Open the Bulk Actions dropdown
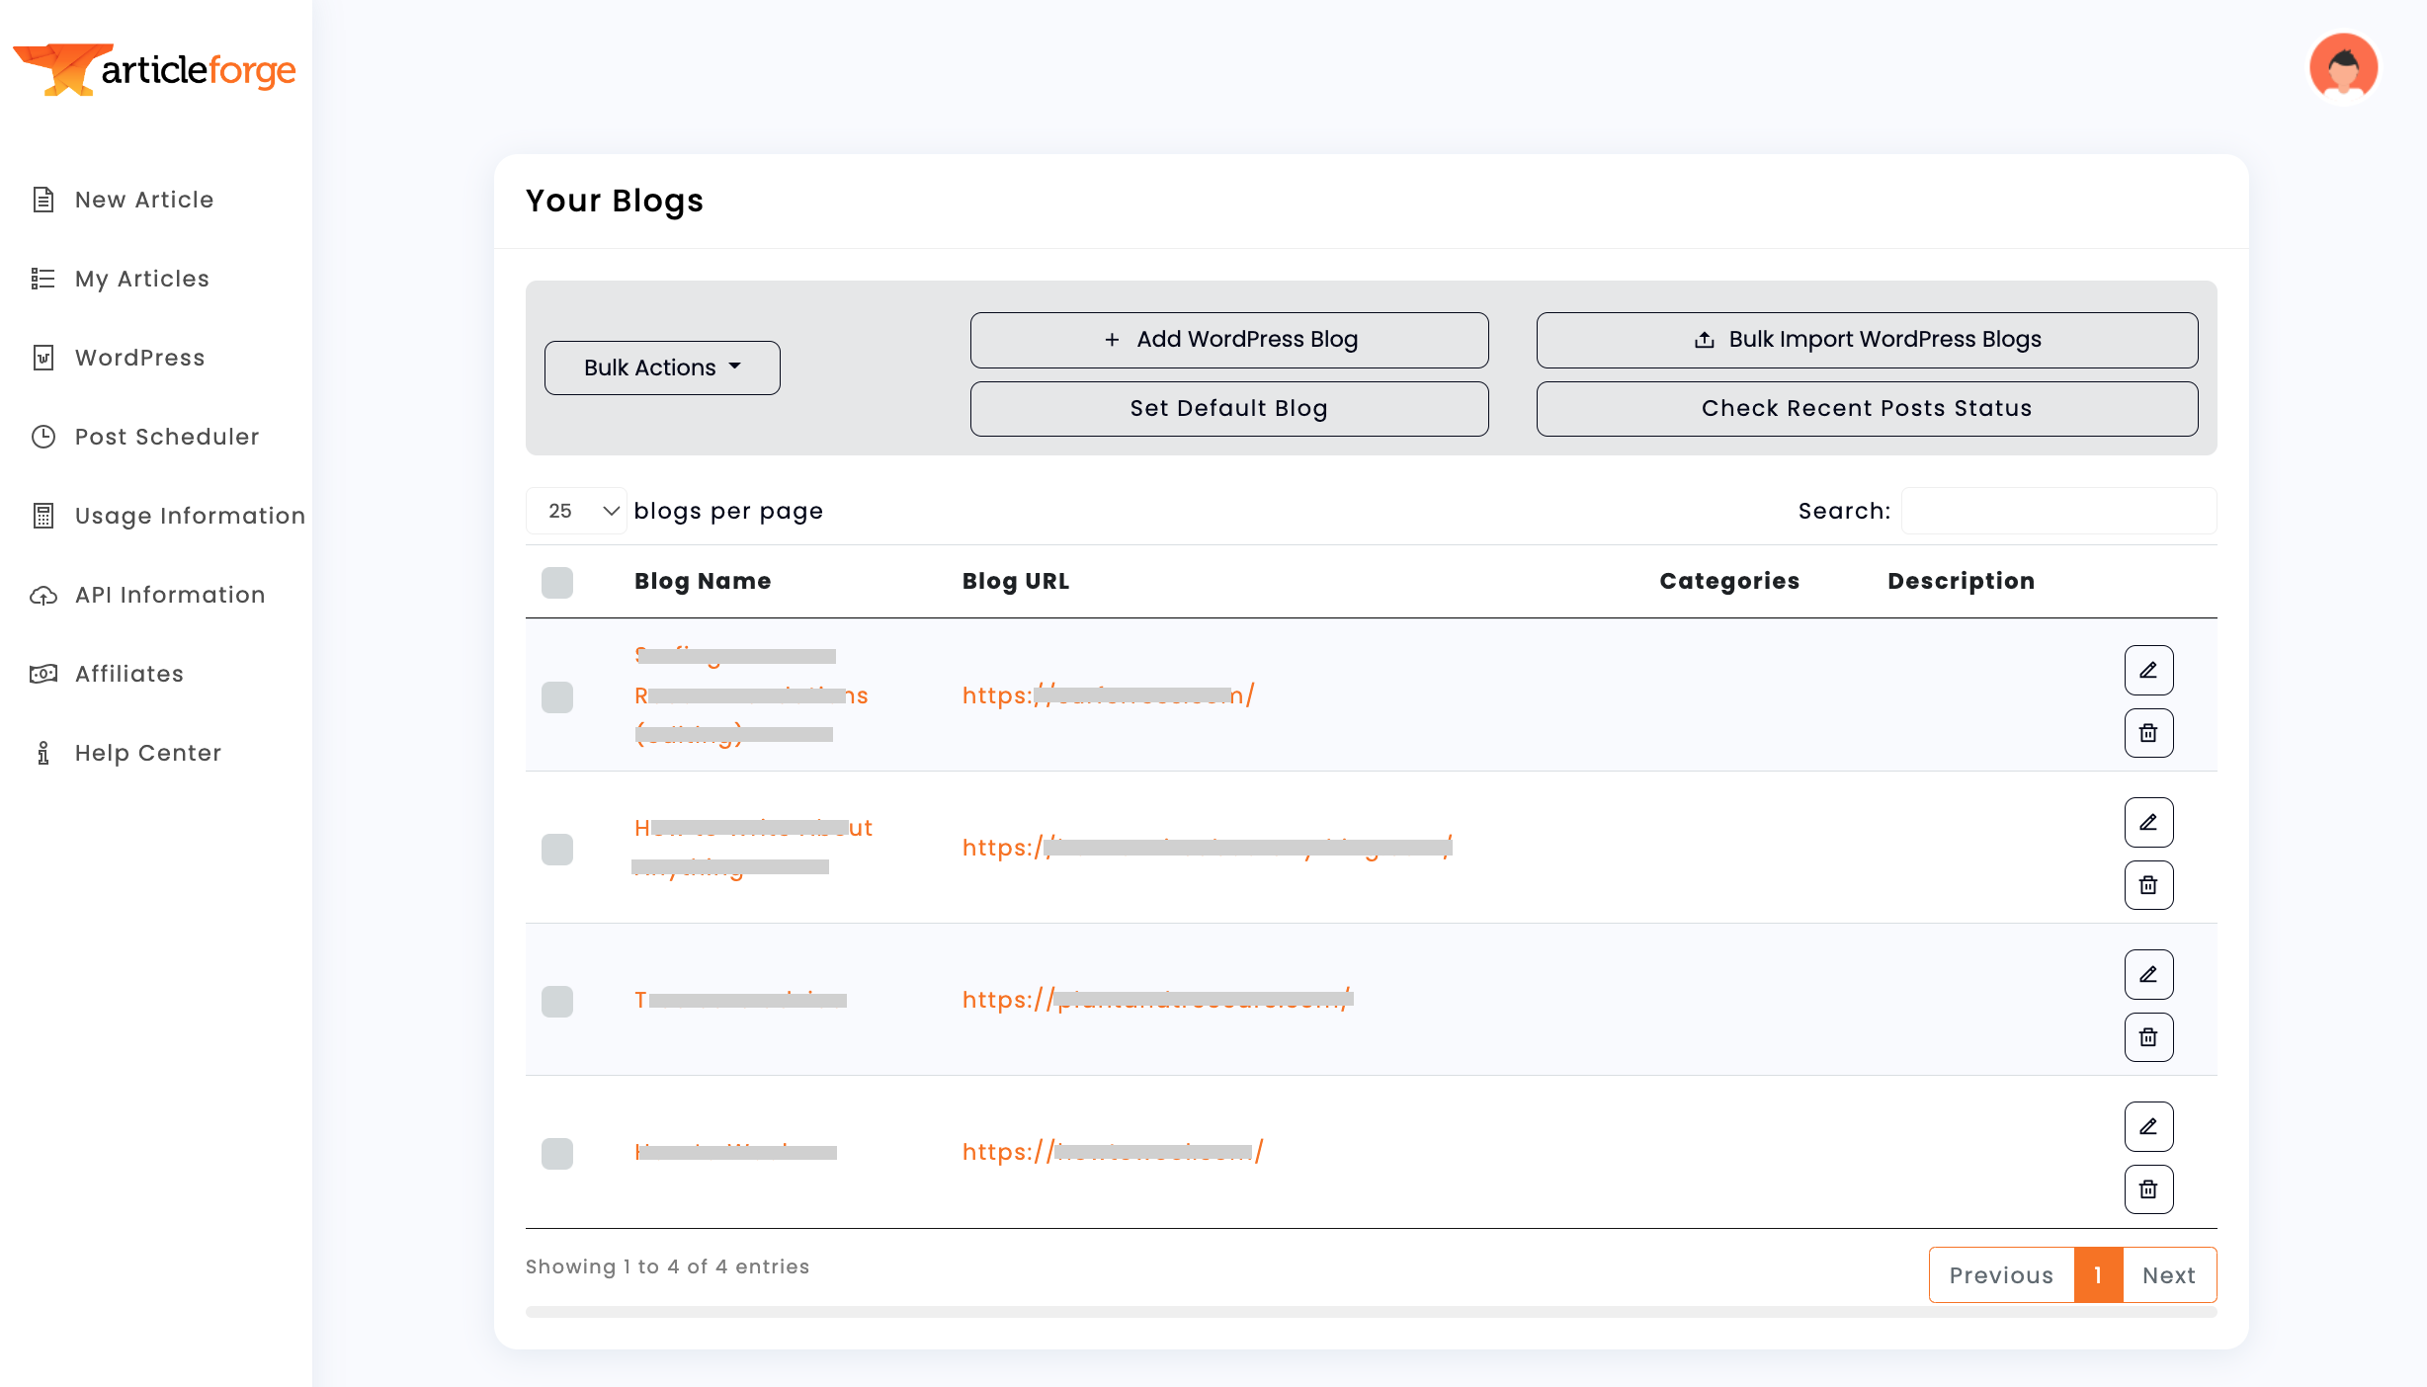Image resolution: width=2427 pixels, height=1387 pixels. pyautogui.click(x=662, y=367)
